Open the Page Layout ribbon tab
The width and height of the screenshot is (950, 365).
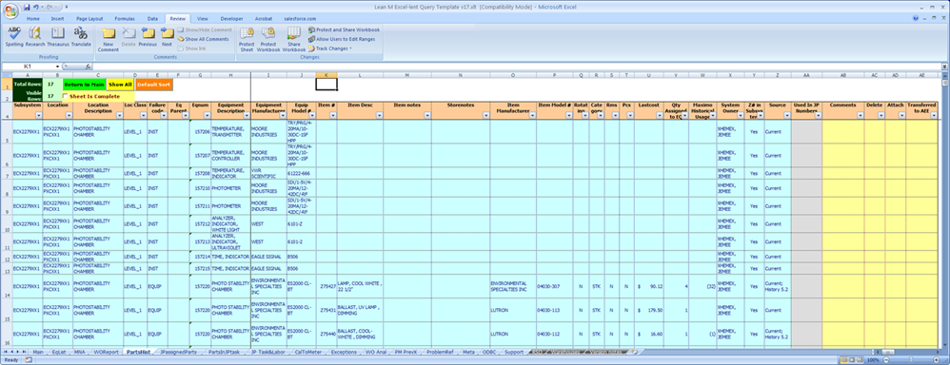(x=89, y=19)
